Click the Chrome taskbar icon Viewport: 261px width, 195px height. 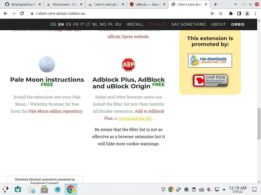click(x=71, y=189)
